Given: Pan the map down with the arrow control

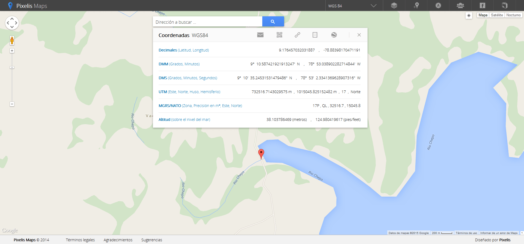Looking at the screenshot, I should tap(12, 27).
